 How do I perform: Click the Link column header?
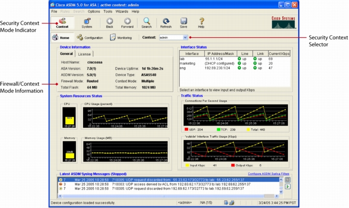pyautogui.click(x=261, y=54)
